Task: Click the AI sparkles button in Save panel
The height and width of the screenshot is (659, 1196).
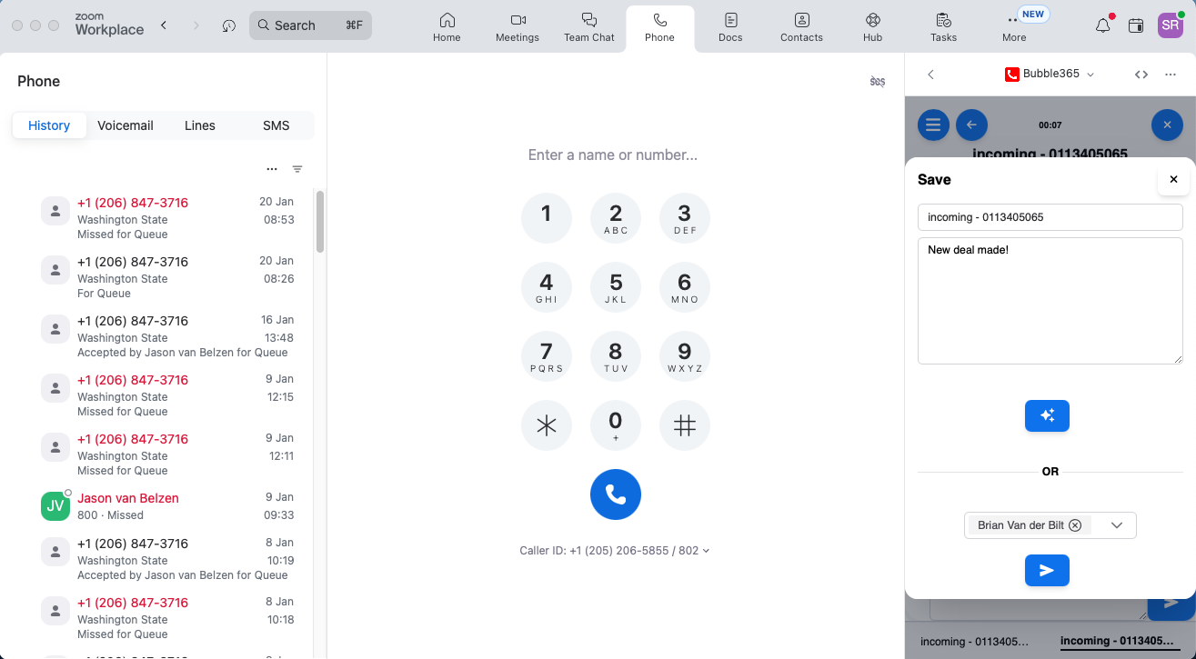Action: [1047, 415]
